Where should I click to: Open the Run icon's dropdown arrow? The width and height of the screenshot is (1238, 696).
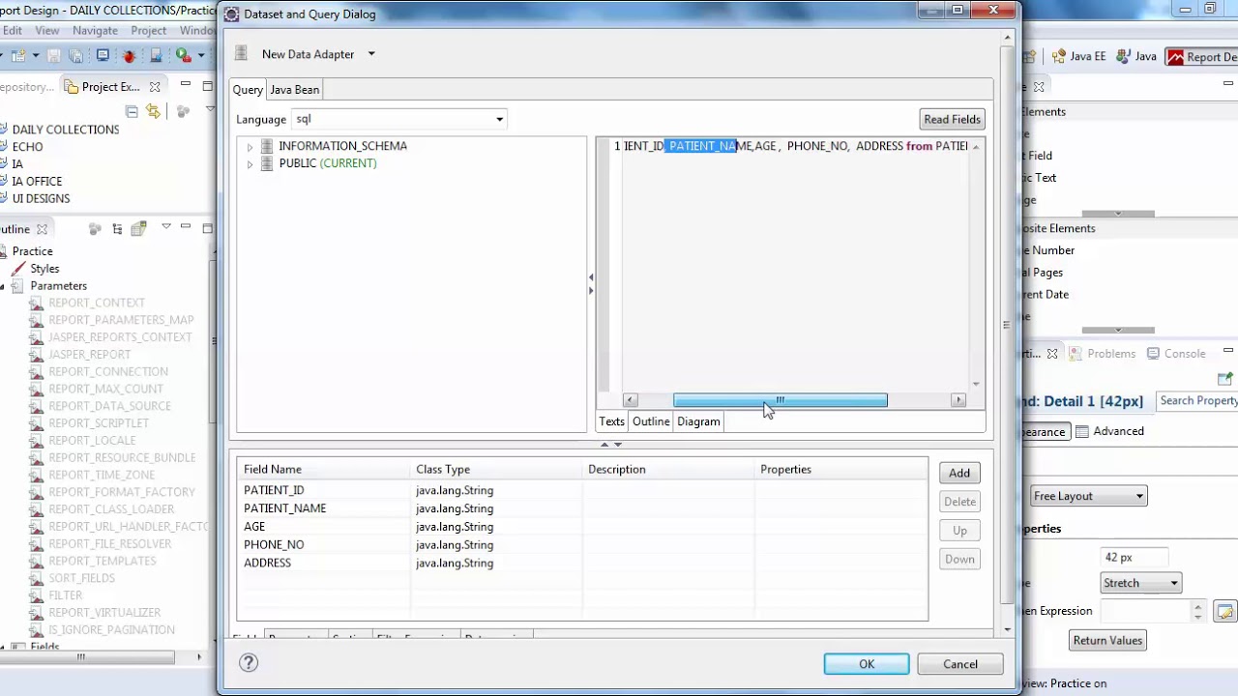[200, 56]
